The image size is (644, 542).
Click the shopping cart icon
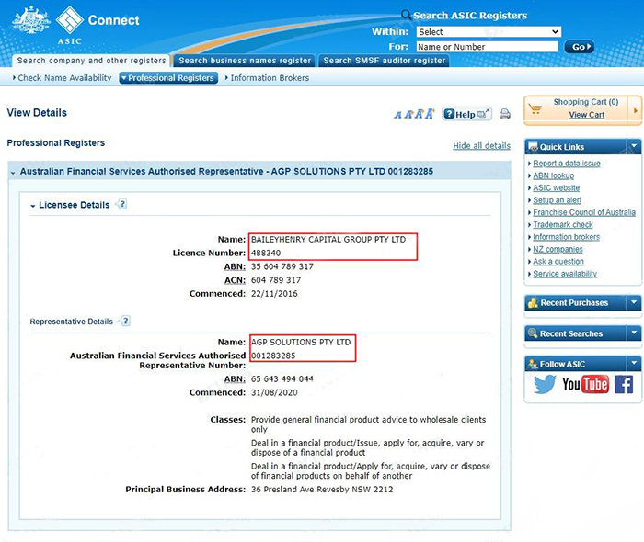(x=535, y=109)
